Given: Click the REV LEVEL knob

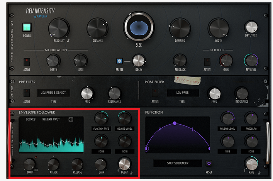Looking at the screenshot, I should 251,60.
